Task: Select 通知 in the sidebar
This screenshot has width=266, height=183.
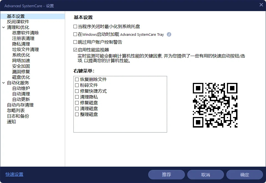Action: tap(11, 122)
